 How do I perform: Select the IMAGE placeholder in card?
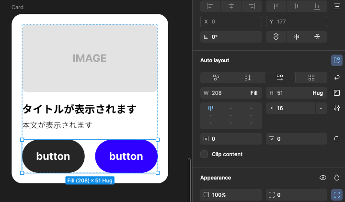(x=90, y=58)
